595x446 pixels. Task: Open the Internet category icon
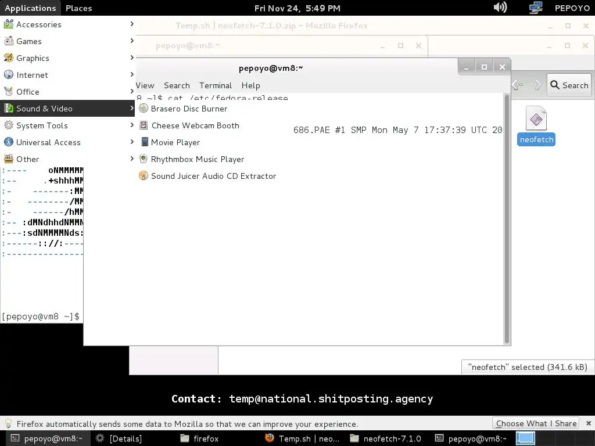pyautogui.click(x=8, y=75)
